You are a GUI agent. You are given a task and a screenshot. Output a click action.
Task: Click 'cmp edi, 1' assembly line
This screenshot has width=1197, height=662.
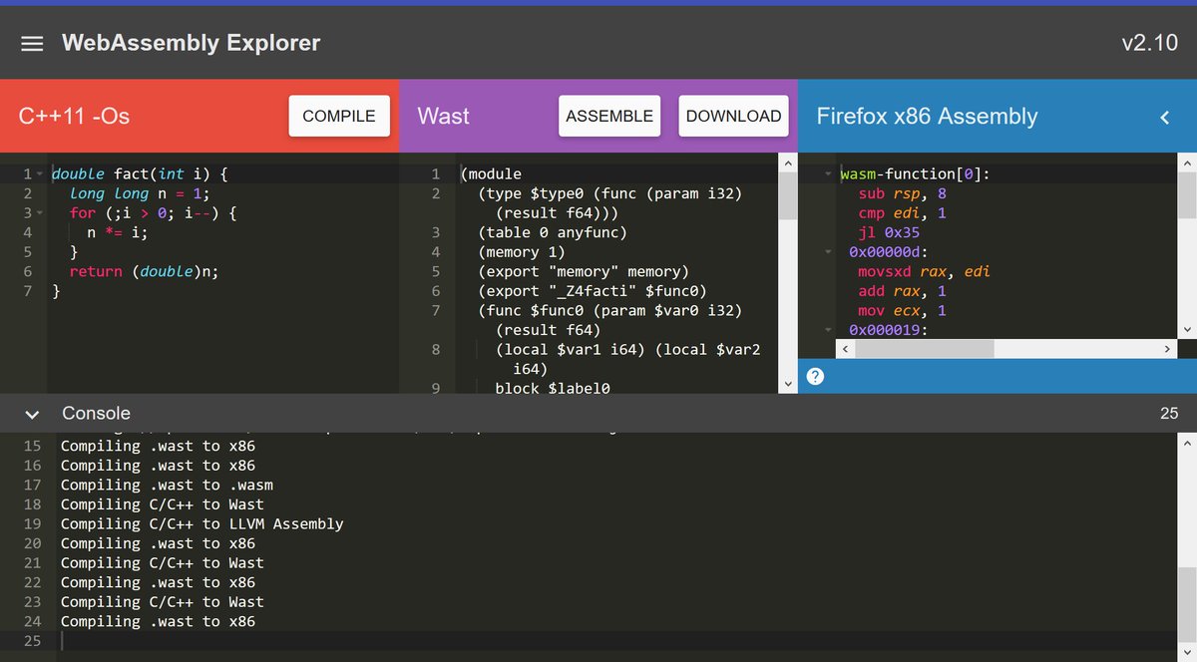click(x=902, y=213)
